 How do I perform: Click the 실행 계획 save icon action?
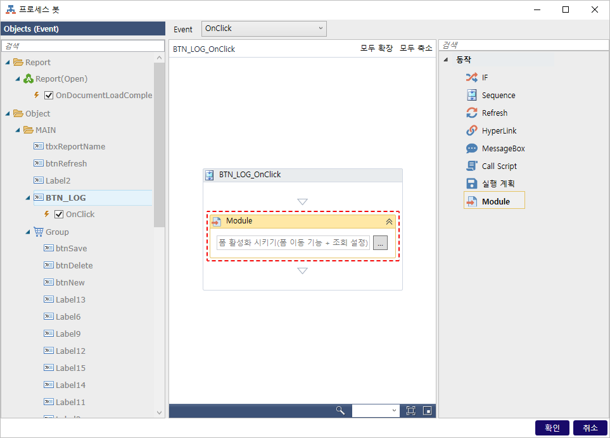[x=471, y=184]
